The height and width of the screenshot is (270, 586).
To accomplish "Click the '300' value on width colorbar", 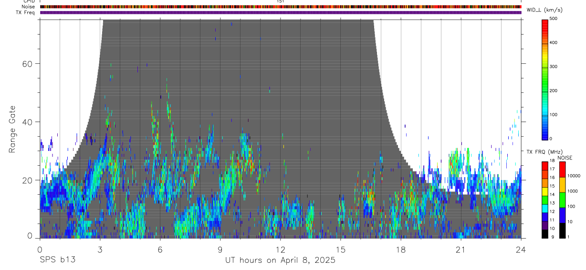I will click(x=554, y=67).
